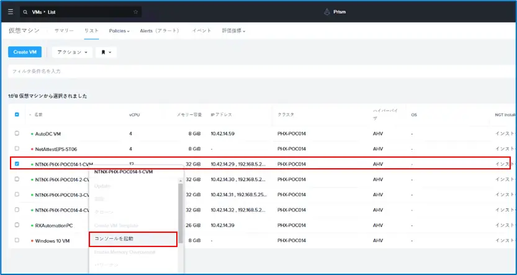Open the アクション dropdown

(x=72, y=52)
